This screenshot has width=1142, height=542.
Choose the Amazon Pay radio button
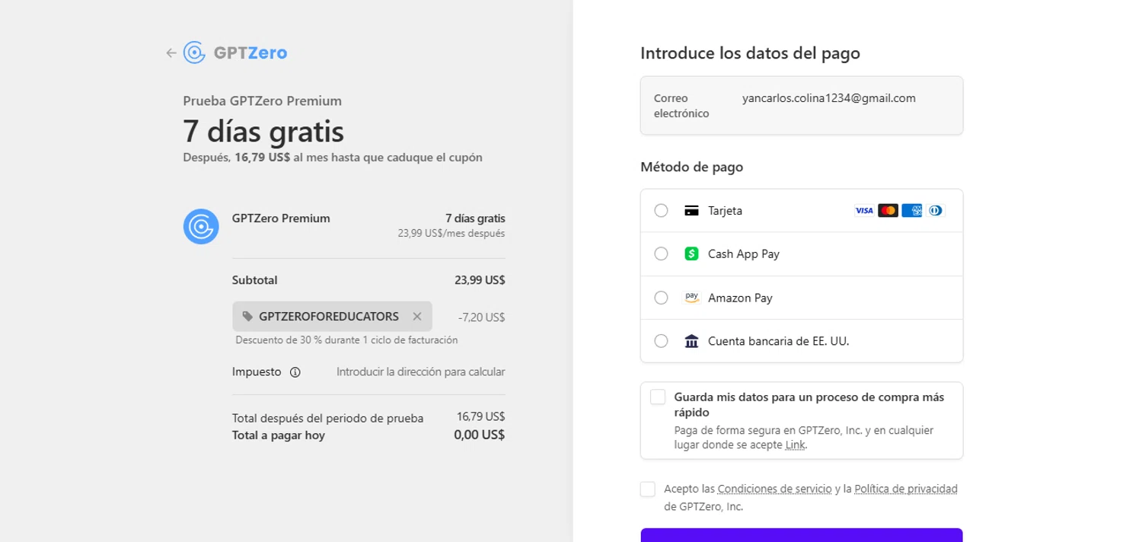pyautogui.click(x=661, y=298)
